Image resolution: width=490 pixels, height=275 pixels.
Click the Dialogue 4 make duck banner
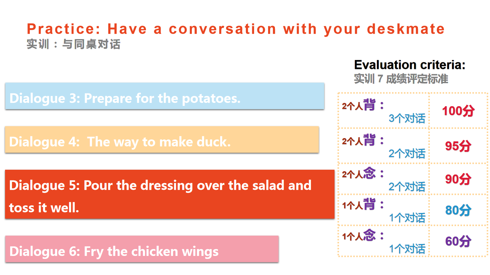pos(162,140)
